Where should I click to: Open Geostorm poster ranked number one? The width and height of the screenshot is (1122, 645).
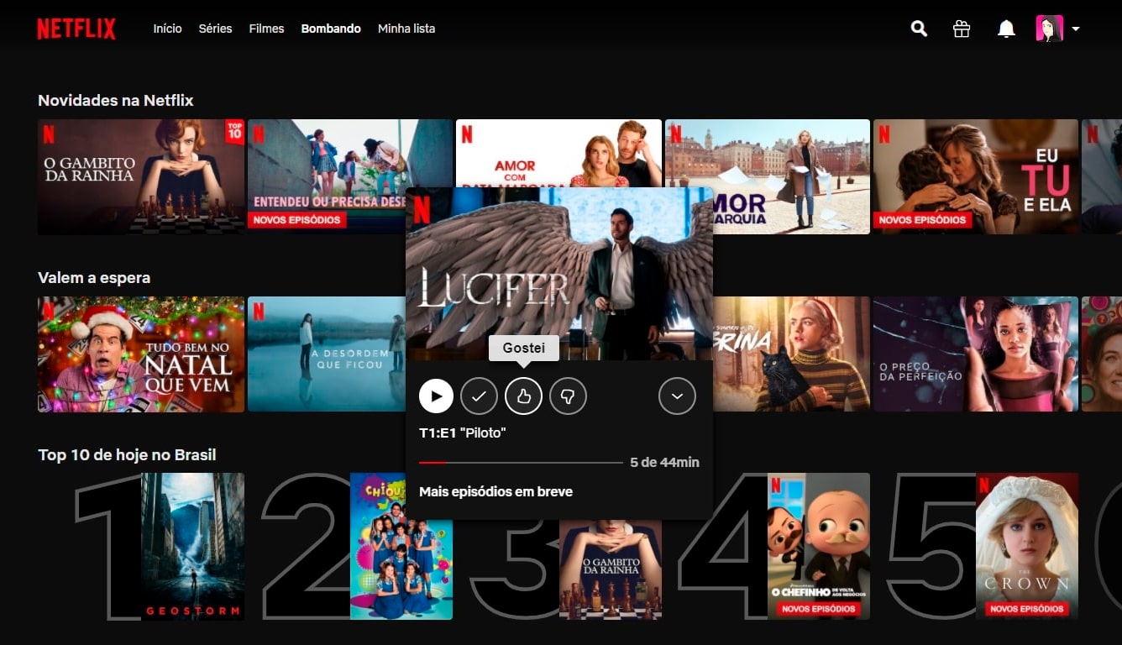point(192,546)
